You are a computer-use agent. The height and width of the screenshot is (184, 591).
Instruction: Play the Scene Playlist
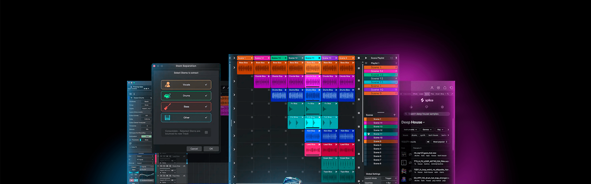(x=366, y=58)
